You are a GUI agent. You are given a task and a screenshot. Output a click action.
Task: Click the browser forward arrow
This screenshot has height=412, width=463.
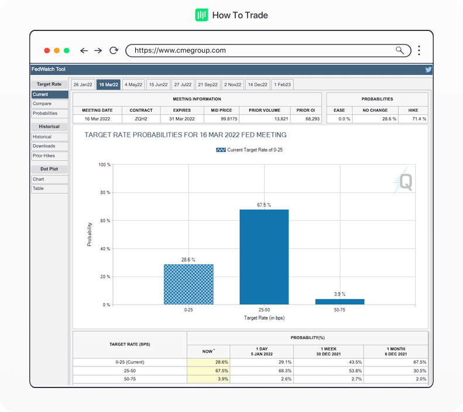98,51
